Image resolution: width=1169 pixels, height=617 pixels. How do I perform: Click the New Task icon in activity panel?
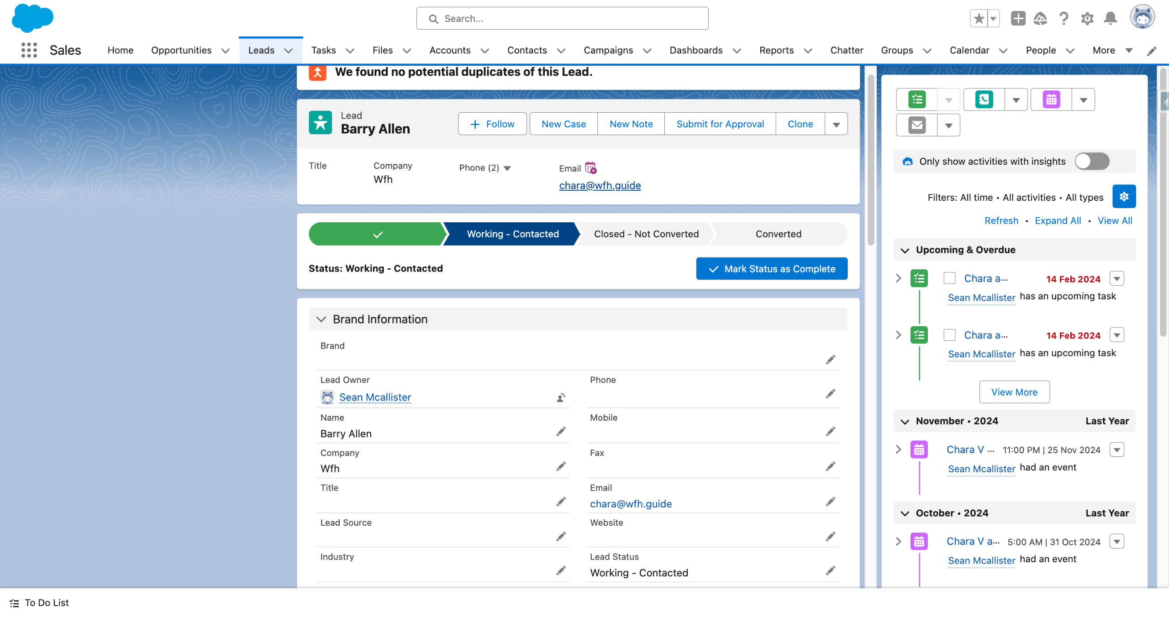[917, 99]
